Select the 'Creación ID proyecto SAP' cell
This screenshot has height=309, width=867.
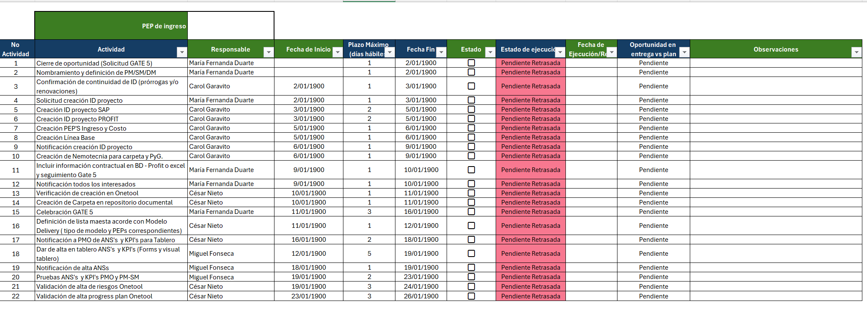111,109
